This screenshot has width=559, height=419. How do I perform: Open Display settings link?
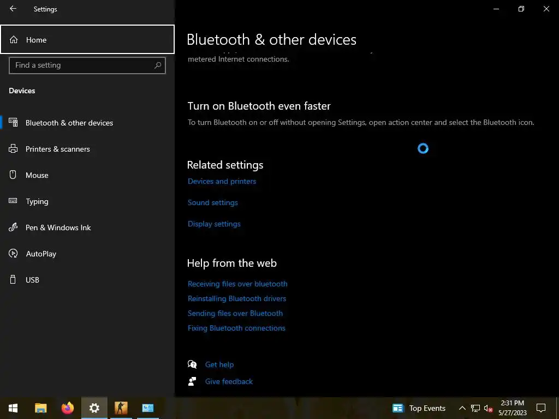pos(214,224)
